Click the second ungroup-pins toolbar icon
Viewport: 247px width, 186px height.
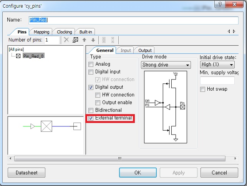(113, 40)
